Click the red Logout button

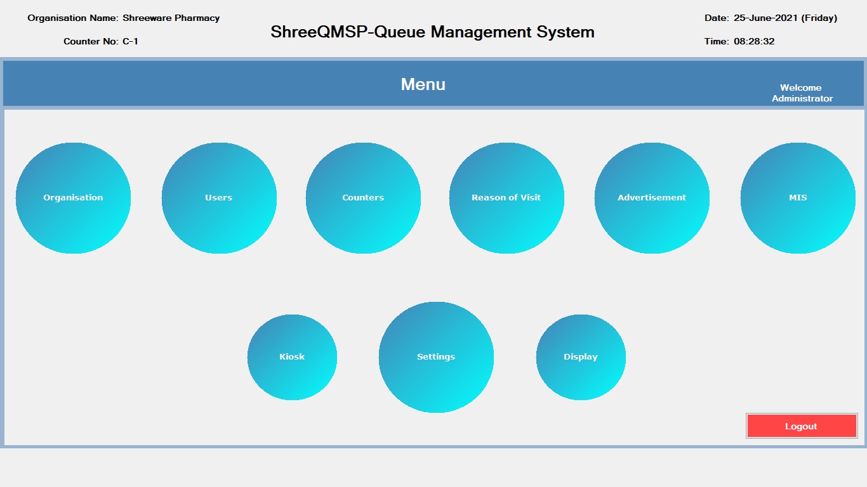point(802,426)
